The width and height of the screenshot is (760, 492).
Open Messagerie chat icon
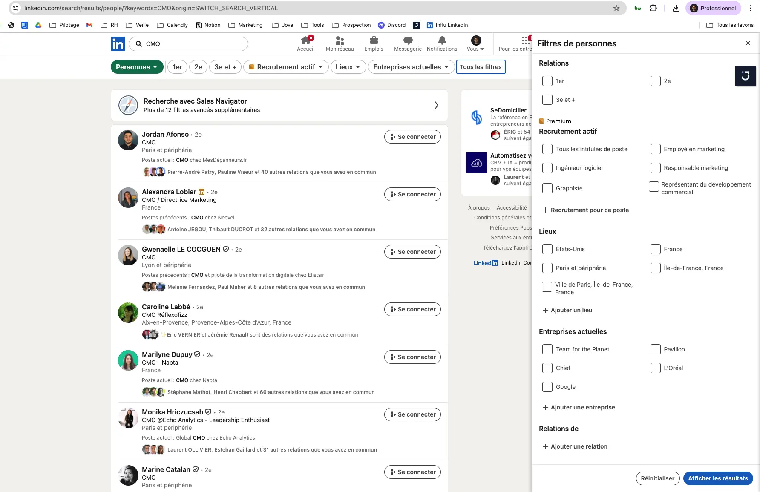click(x=408, y=41)
